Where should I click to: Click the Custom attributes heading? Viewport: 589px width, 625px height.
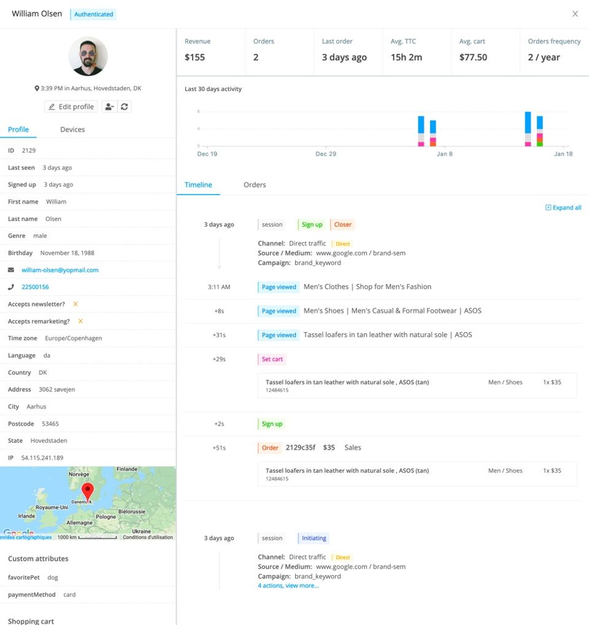click(x=38, y=559)
